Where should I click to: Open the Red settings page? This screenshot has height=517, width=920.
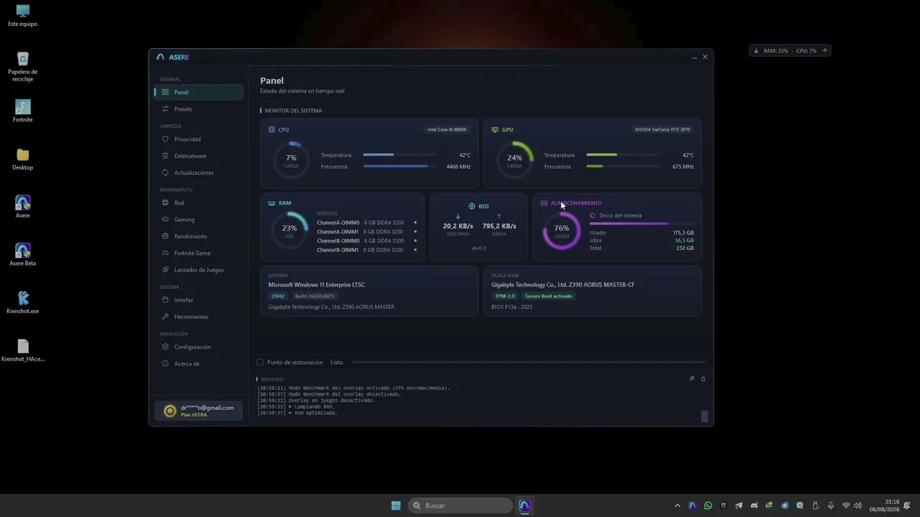click(x=198, y=203)
